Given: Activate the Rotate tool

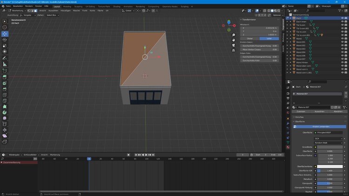Looking at the screenshot, I should (x=5, y=40).
